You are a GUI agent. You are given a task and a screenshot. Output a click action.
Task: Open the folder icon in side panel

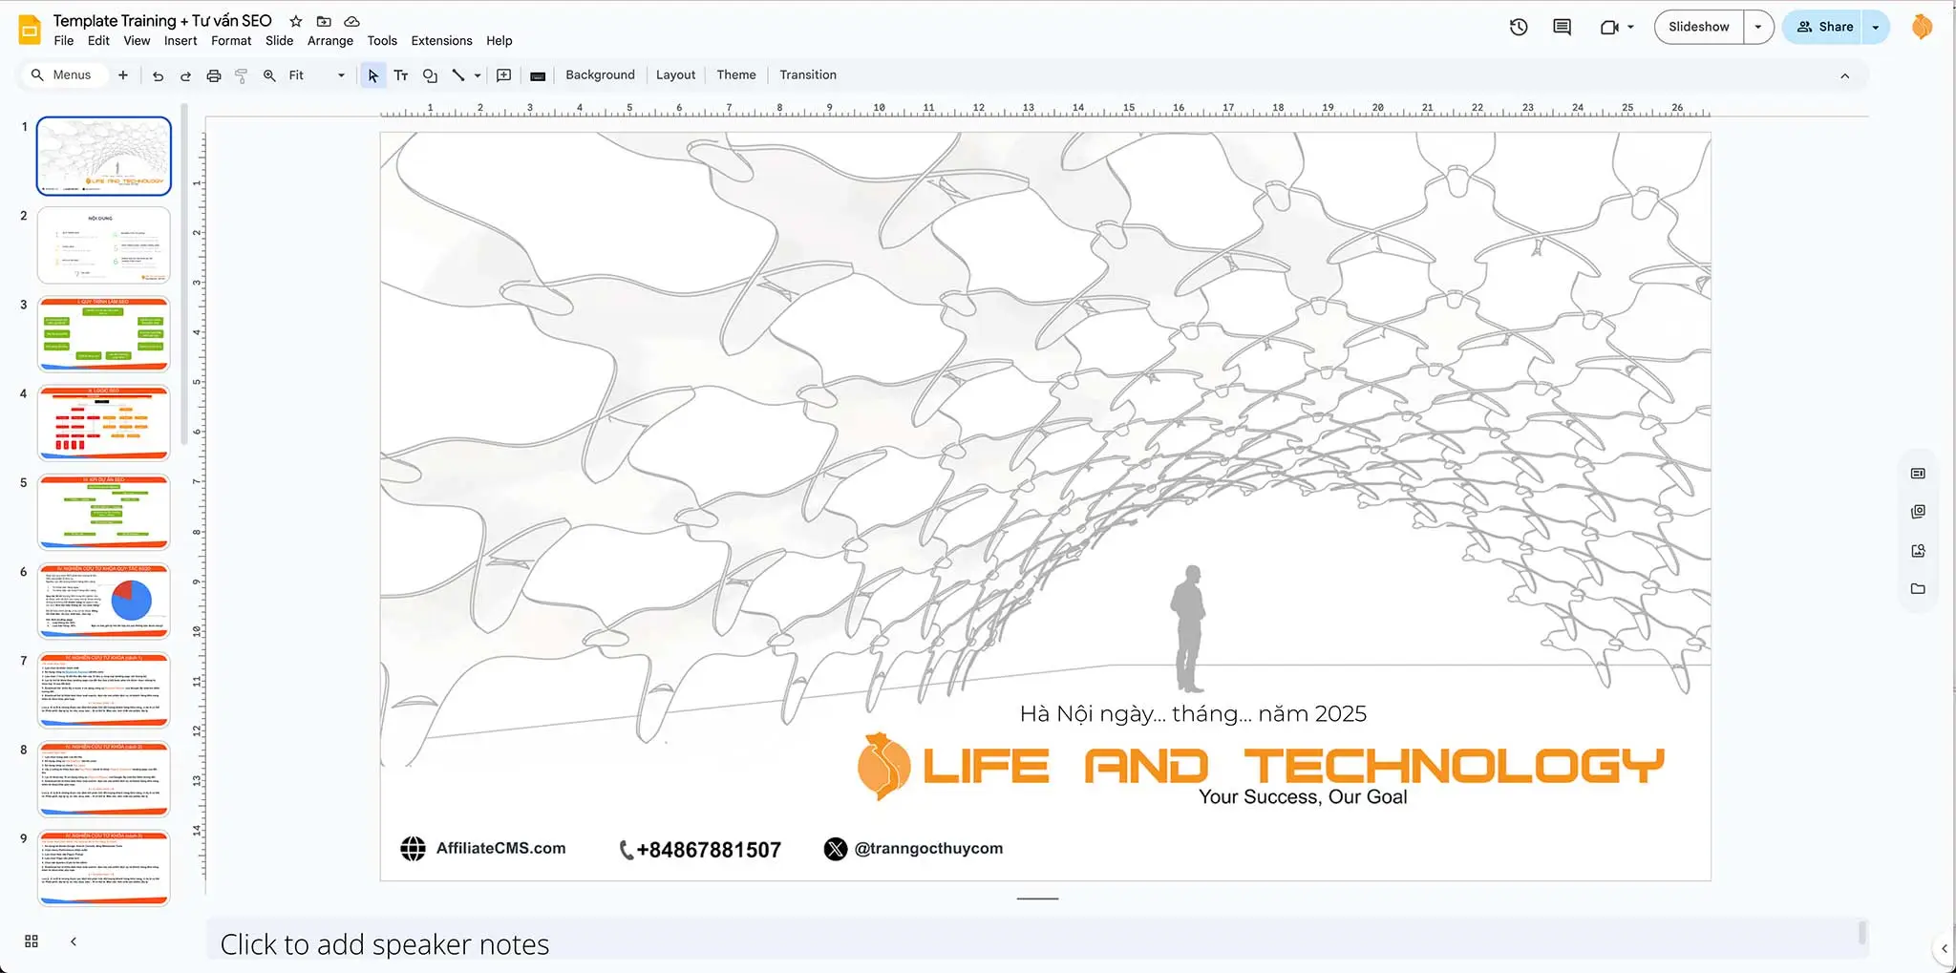1918,589
